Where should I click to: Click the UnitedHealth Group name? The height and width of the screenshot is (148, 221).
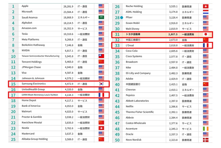coord(33,89)
